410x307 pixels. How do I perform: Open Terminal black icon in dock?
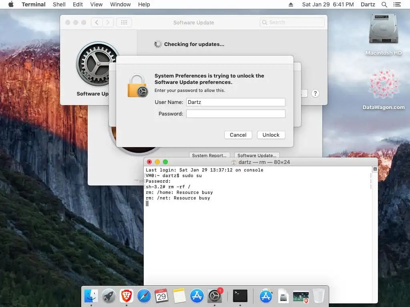(240, 296)
